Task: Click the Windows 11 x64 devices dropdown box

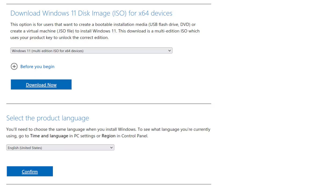Action: (91, 51)
